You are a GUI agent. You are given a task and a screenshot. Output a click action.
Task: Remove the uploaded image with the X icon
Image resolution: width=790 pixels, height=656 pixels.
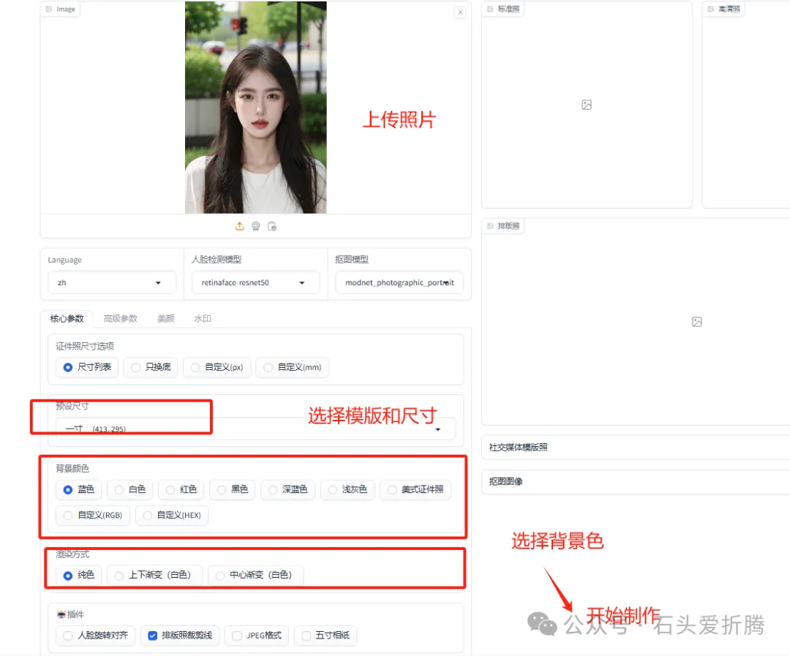(459, 12)
